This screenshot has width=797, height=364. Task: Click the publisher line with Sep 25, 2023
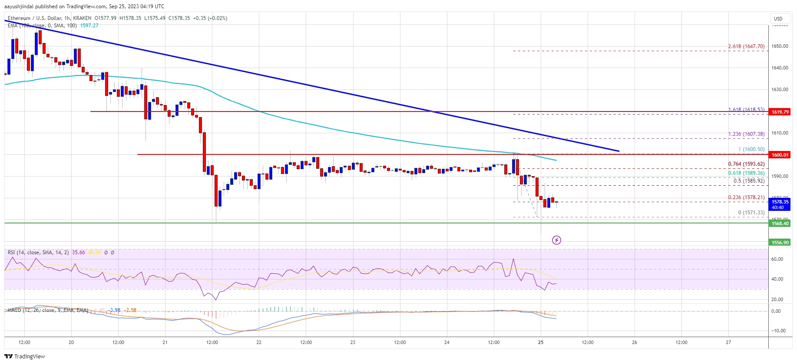[84, 7]
